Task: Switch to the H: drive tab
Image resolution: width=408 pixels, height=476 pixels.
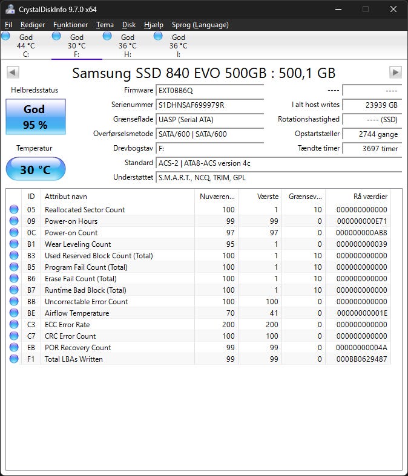Action: point(127,45)
